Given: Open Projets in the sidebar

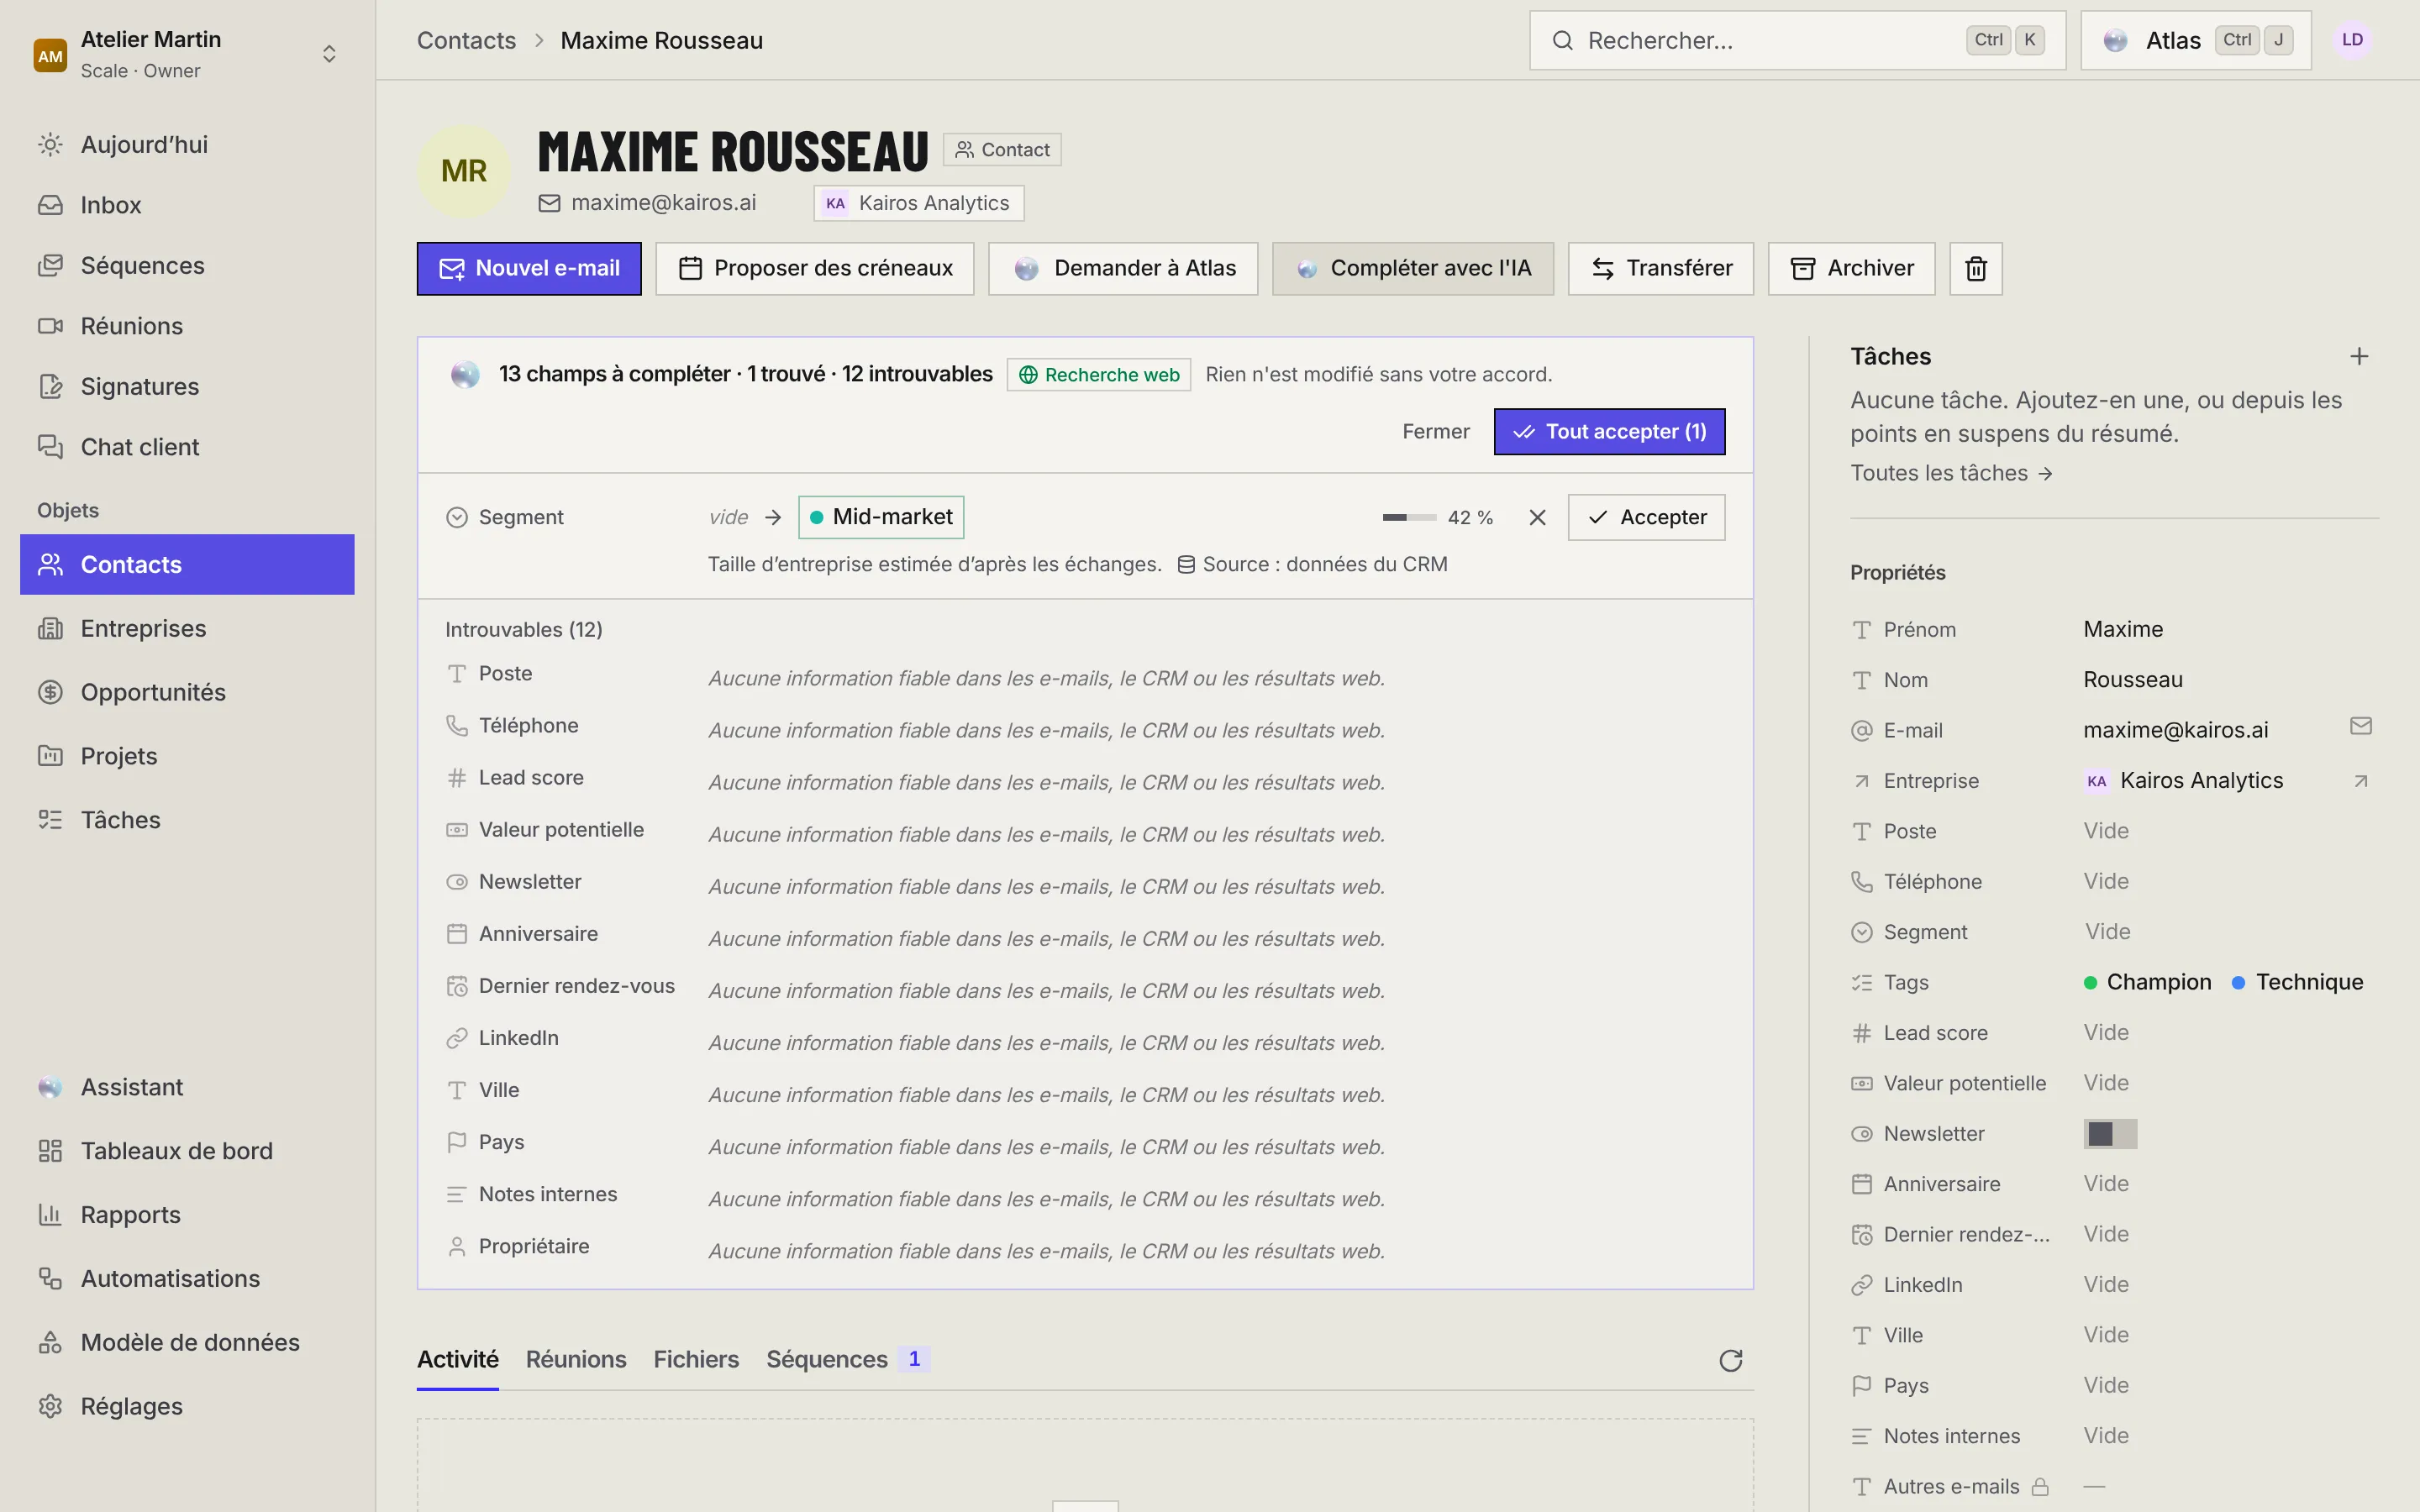Looking at the screenshot, I should coord(187,756).
